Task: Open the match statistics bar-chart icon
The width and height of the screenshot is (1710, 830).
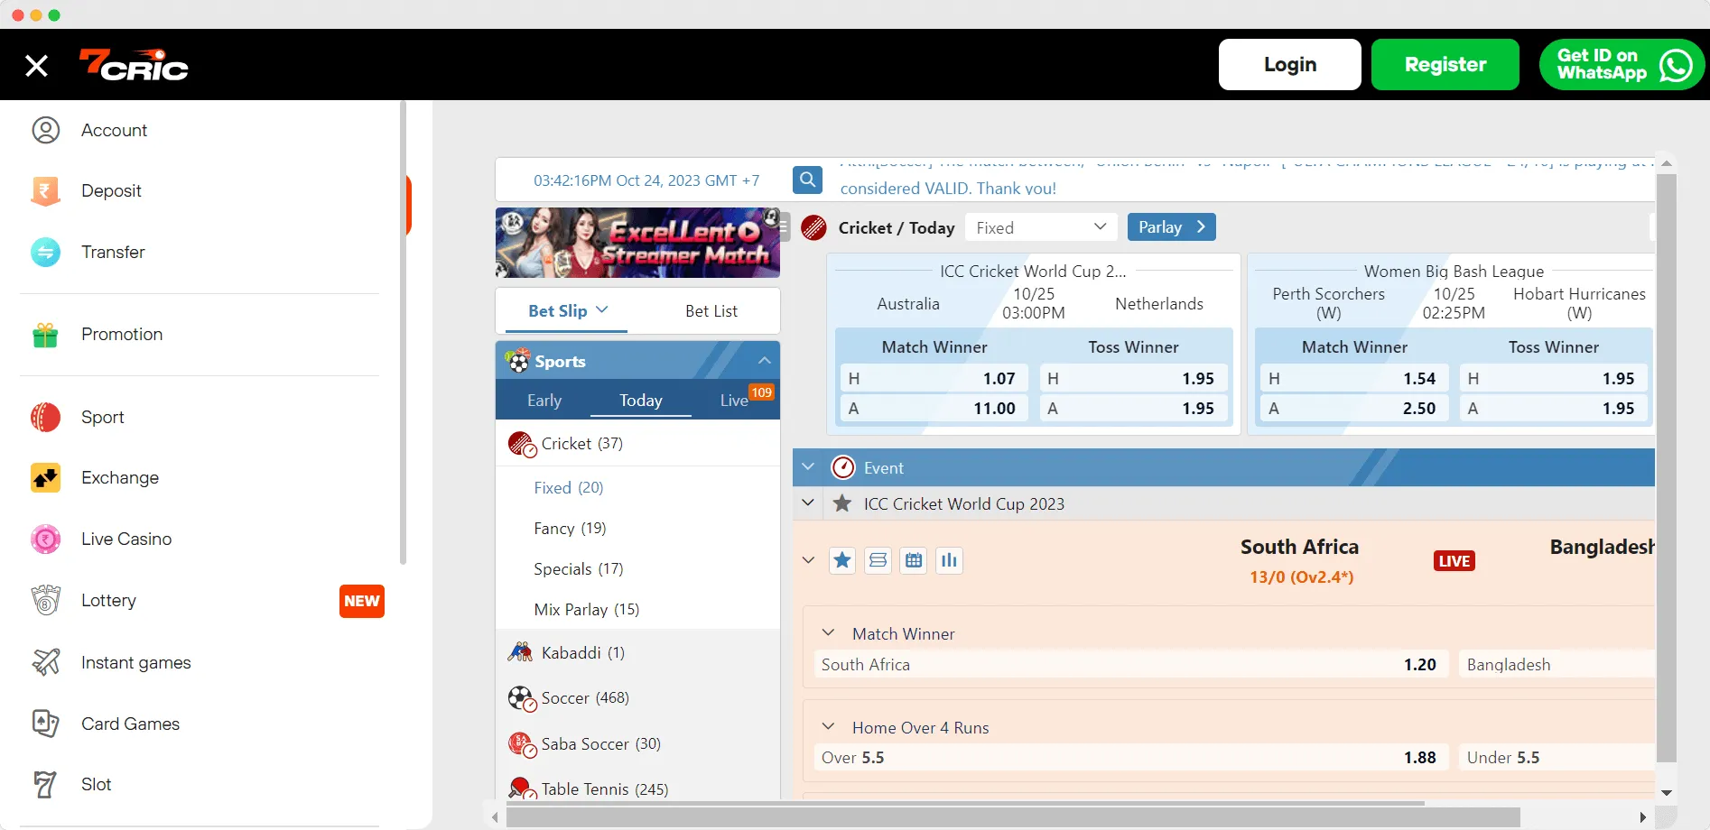Action: point(949,560)
